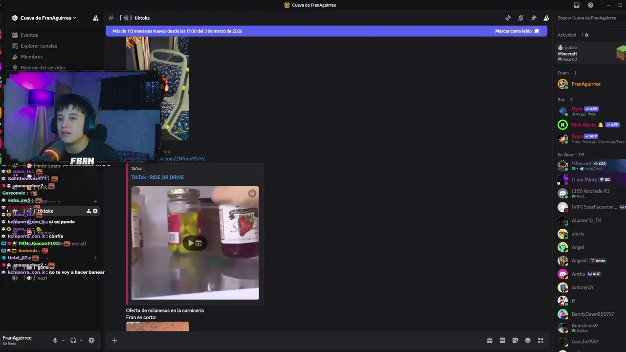The height and width of the screenshot is (352, 626).
Task: Open Explorar canales in the sidebar
Action: 39,46
